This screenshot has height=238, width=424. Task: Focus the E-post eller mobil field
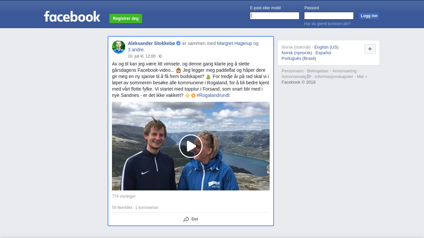[275, 16]
